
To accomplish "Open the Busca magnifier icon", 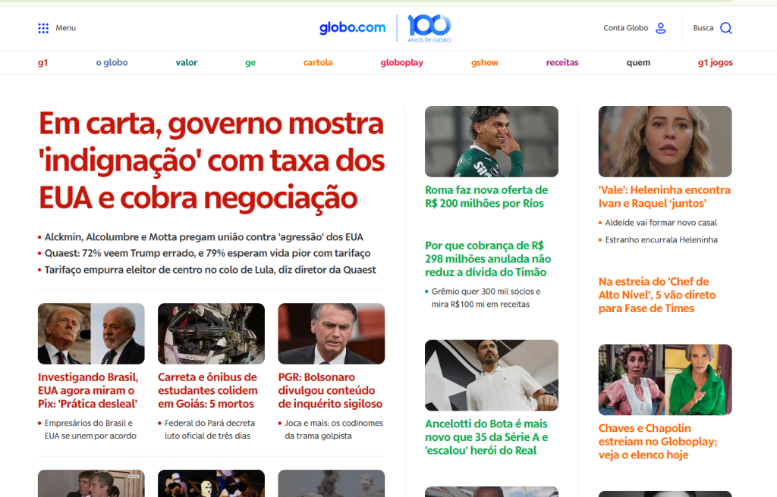I will pyautogui.click(x=726, y=28).
